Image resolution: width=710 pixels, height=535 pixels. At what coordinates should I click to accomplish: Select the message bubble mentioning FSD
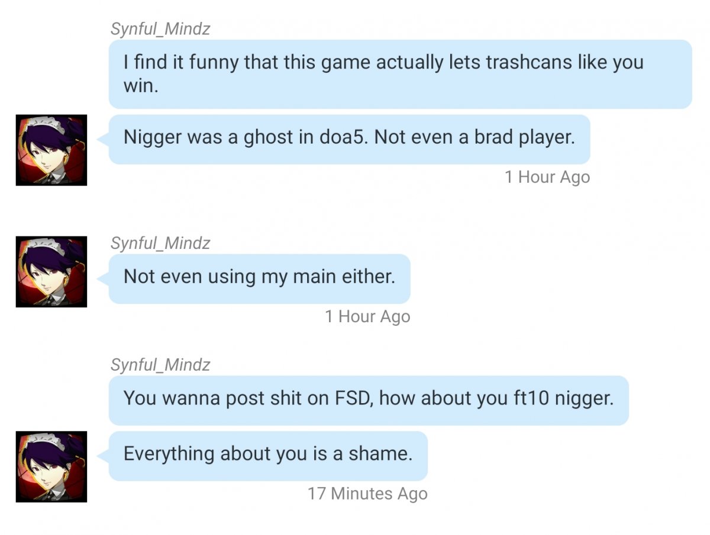click(369, 400)
